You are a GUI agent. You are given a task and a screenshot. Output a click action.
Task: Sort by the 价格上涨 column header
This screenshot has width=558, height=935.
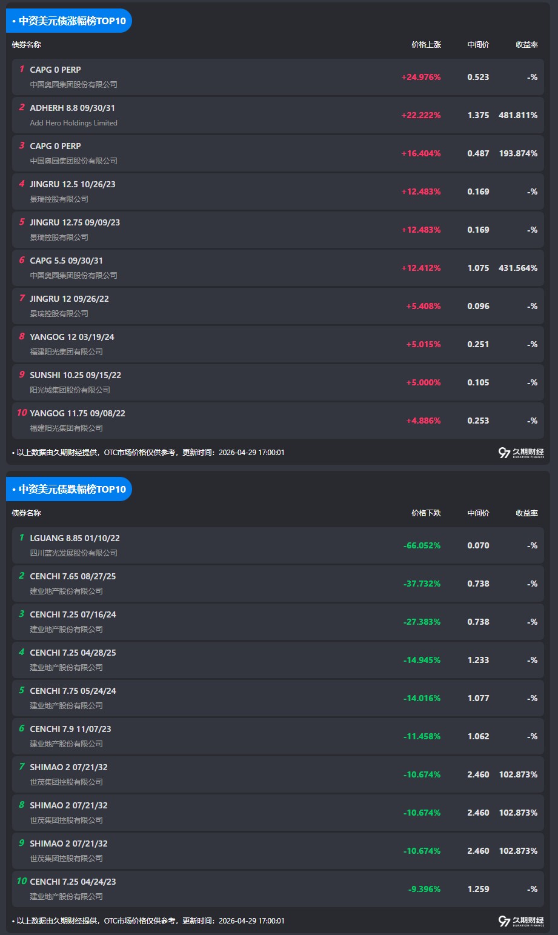coord(426,45)
